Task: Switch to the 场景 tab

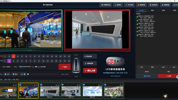Action: 163,10
